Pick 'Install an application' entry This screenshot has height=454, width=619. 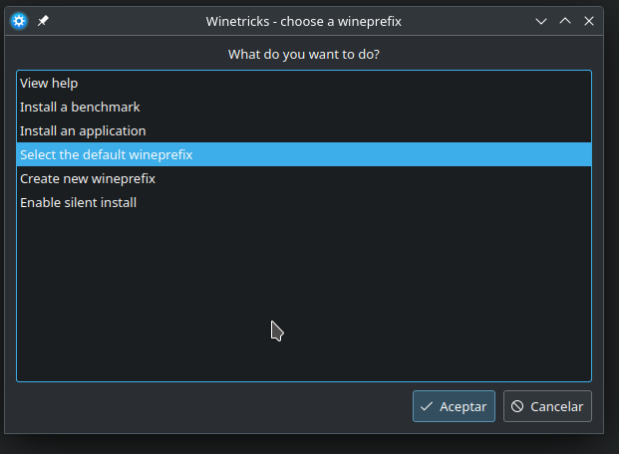tap(83, 130)
